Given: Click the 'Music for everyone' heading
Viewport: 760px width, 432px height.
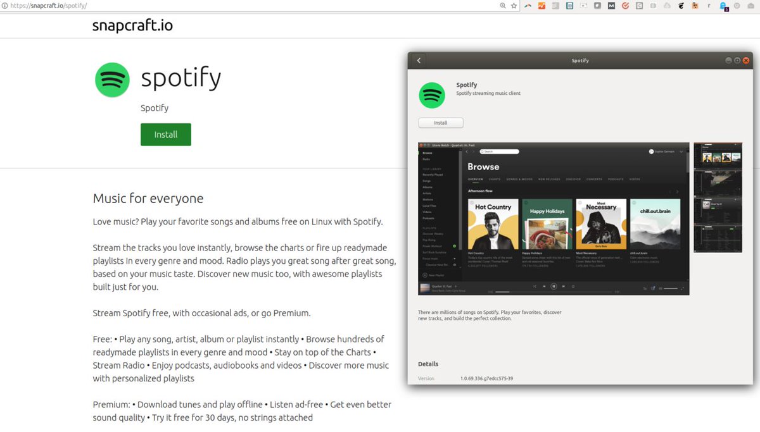Looking at the screenshot, I should 148,198.
